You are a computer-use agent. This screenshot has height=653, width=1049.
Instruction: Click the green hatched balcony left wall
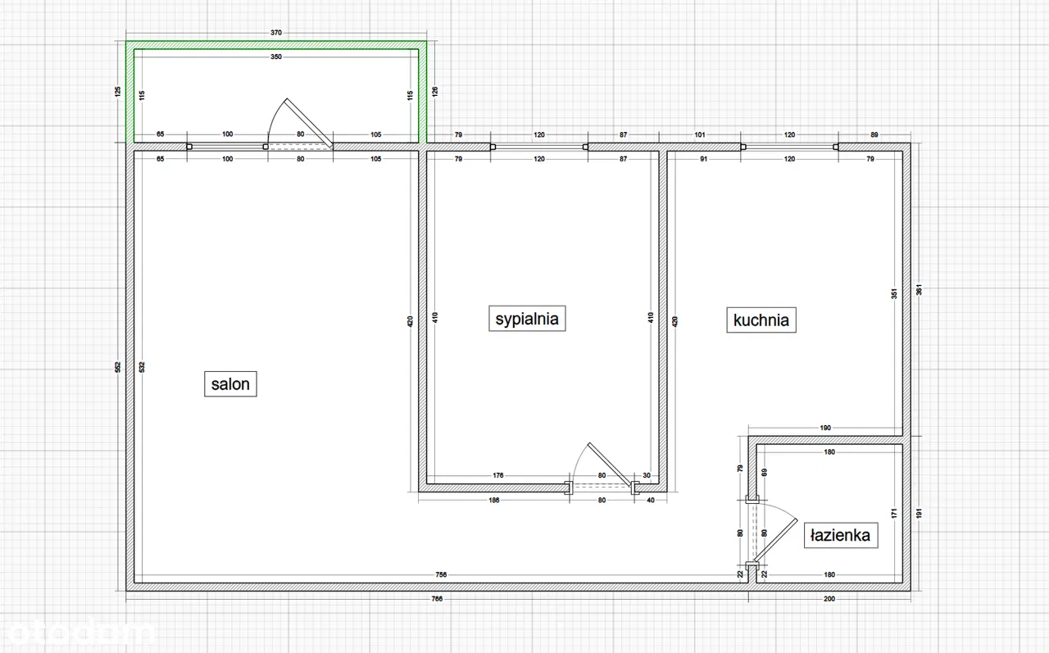pyautogui.click(x=129, y=92)
